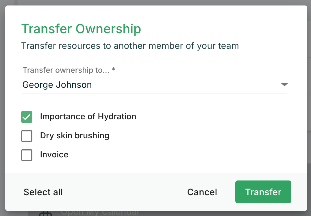The width and height of the screenshot is (311, 216).
Task: Check the Dry skin brushing box
Action: [x=27, y=136]
